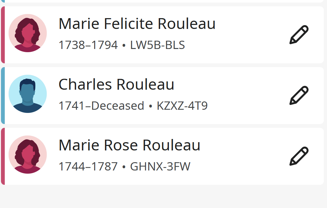Image resolution: width=327 pixels, height=208 pixels.
Task: Select Marie Rose Rouleau's portrait icon
Action: (x=28, y=155)
